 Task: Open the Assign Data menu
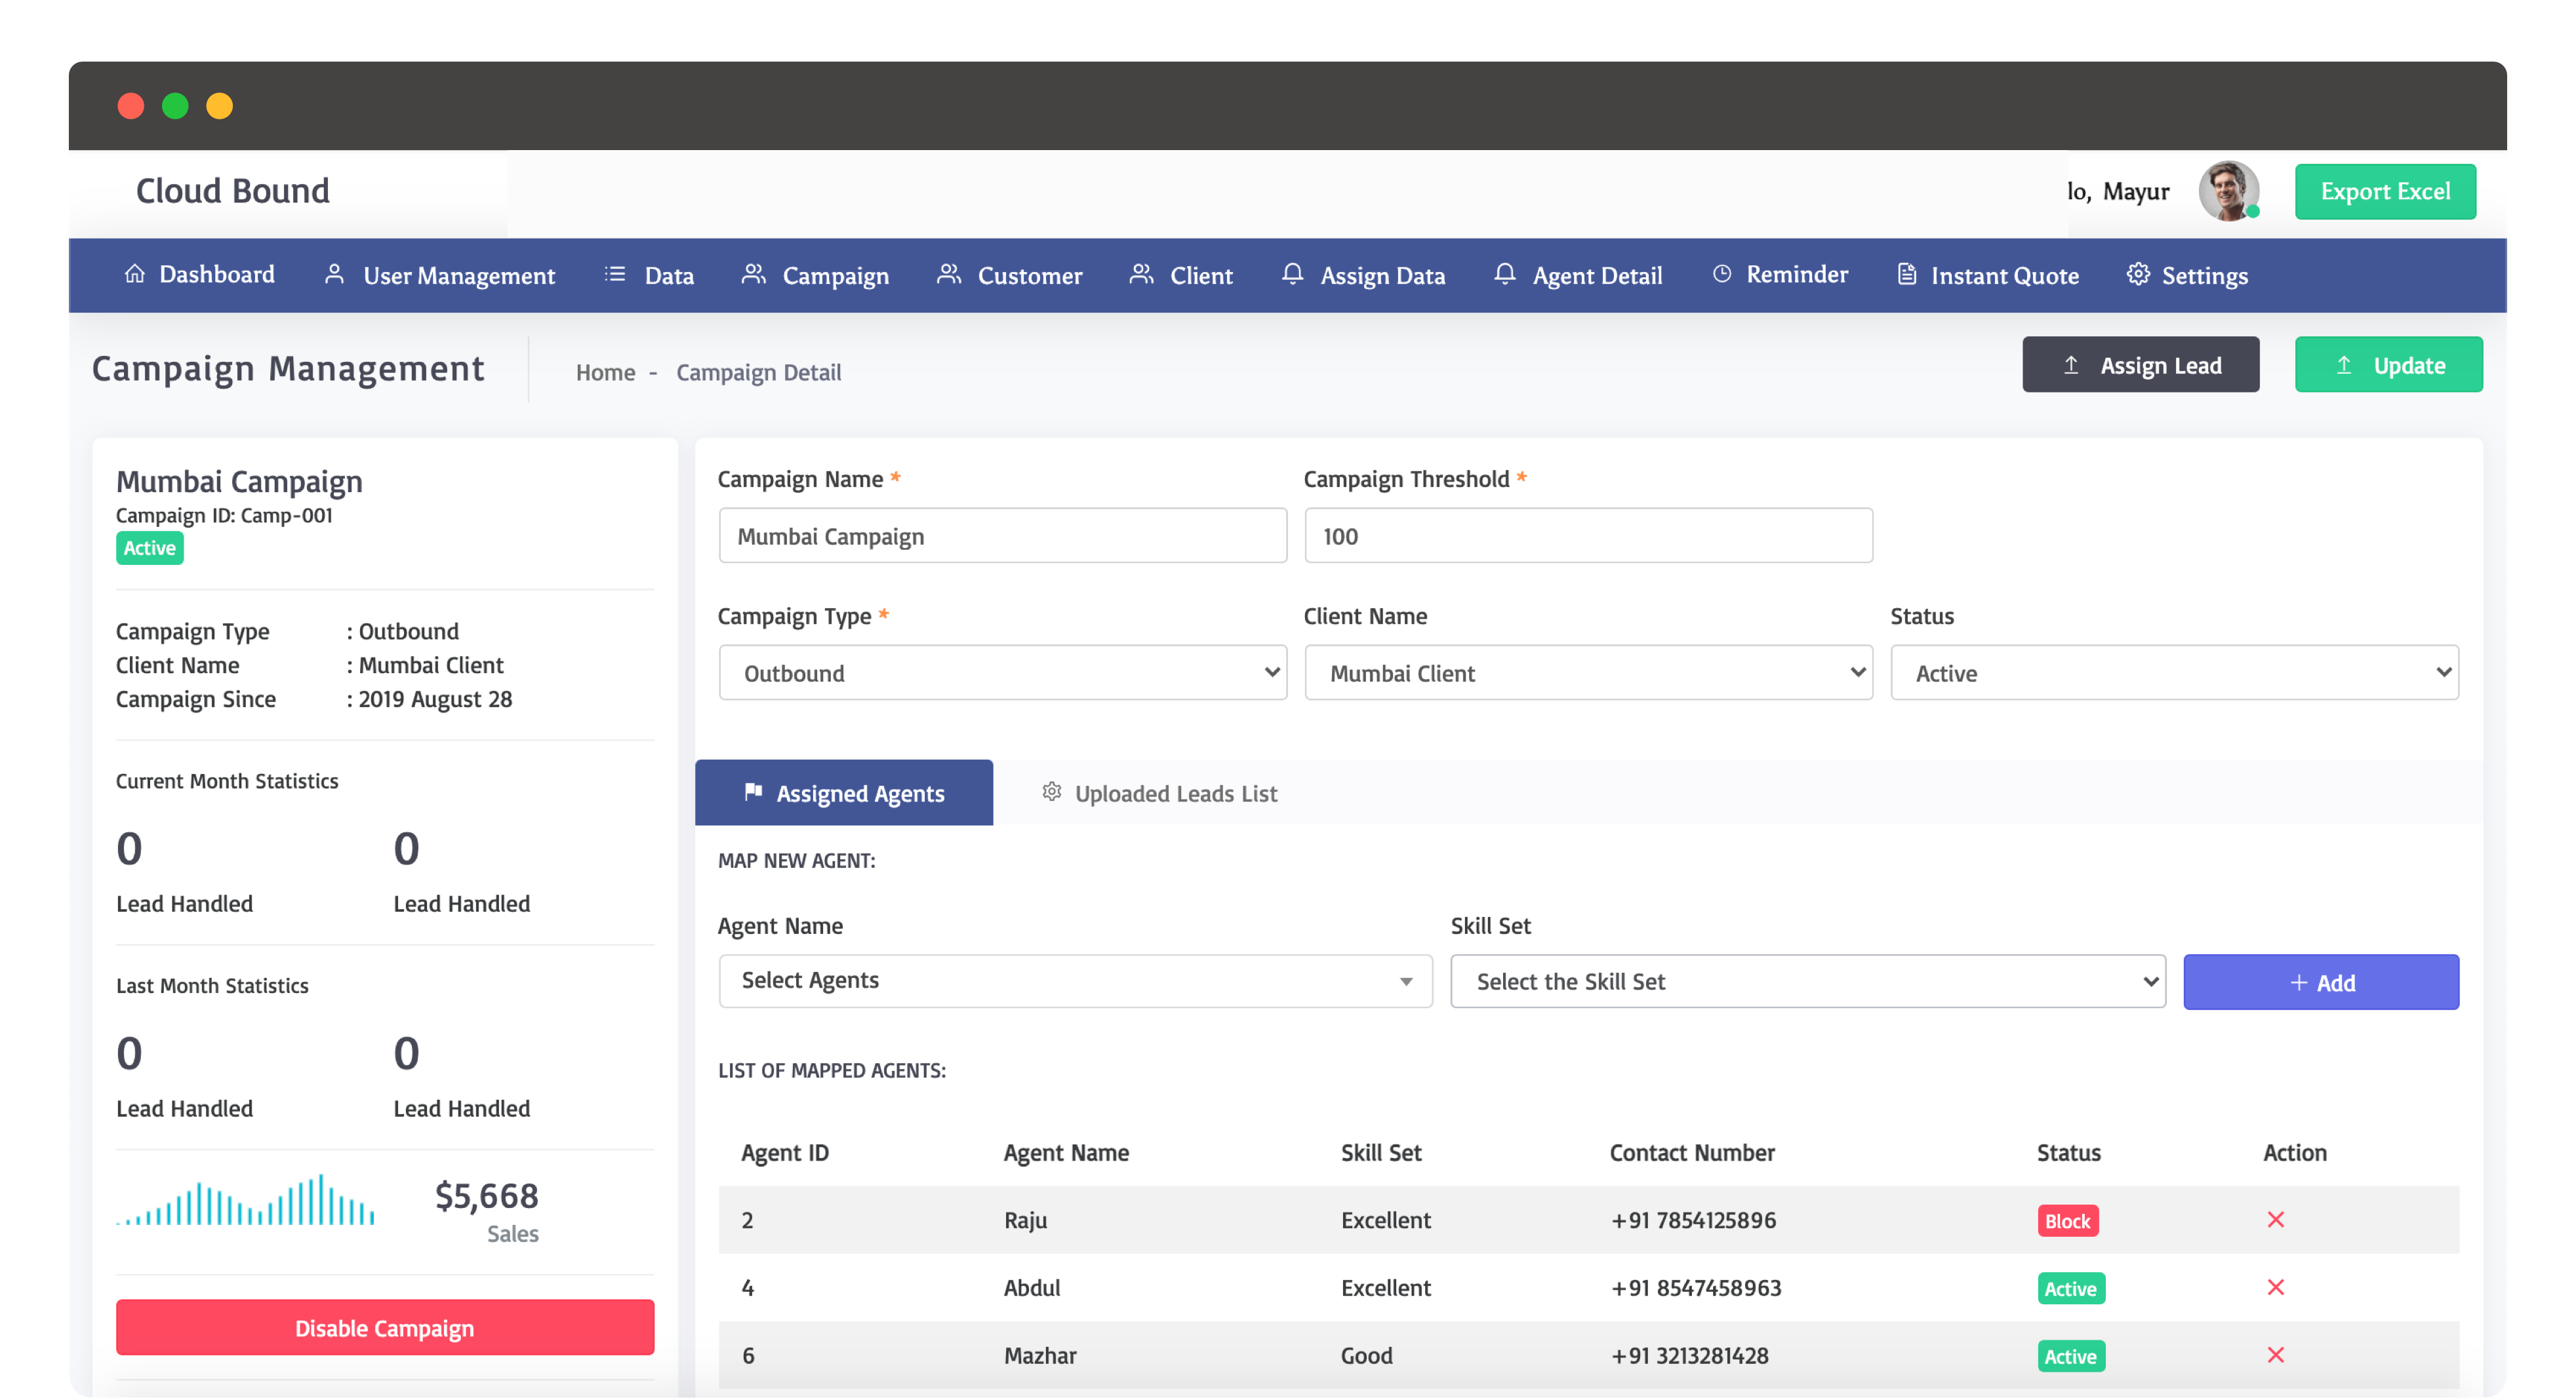pos(1364,275)
